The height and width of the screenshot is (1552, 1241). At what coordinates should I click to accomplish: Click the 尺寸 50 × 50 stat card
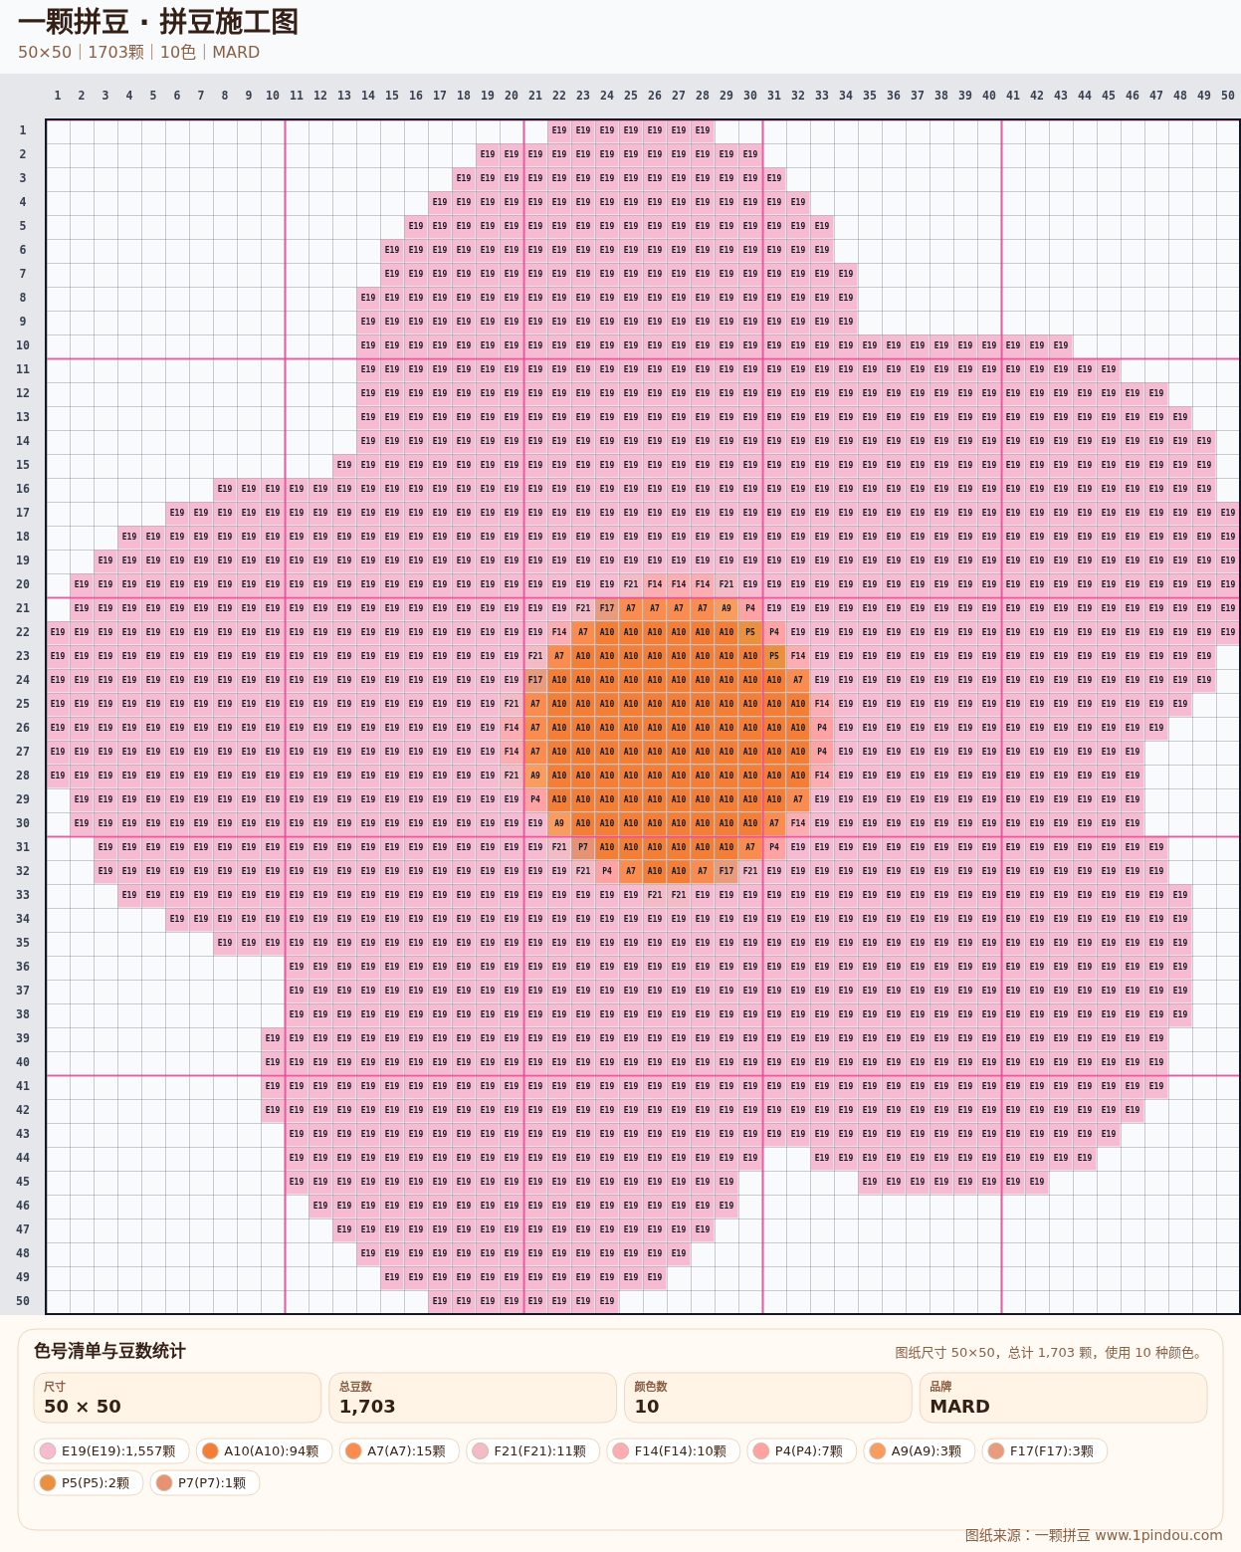pyautogui.click(x=177, y=1398)
